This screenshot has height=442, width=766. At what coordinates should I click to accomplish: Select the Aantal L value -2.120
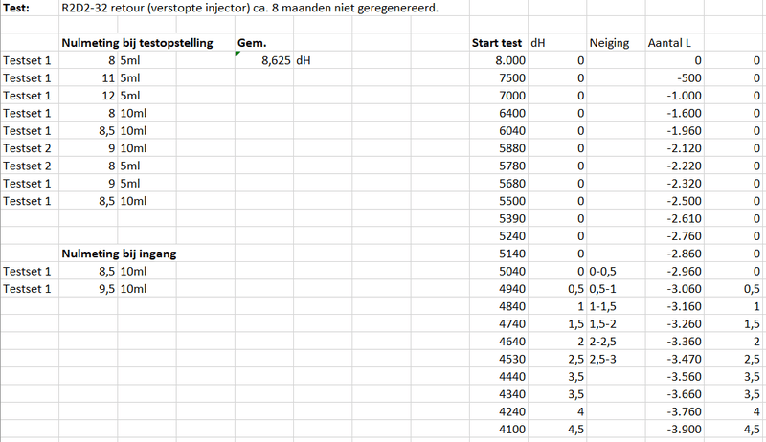click(x=684, y=148)
